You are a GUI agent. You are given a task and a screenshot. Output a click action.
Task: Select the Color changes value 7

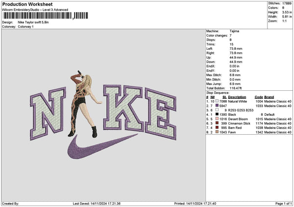coord(230,36)
